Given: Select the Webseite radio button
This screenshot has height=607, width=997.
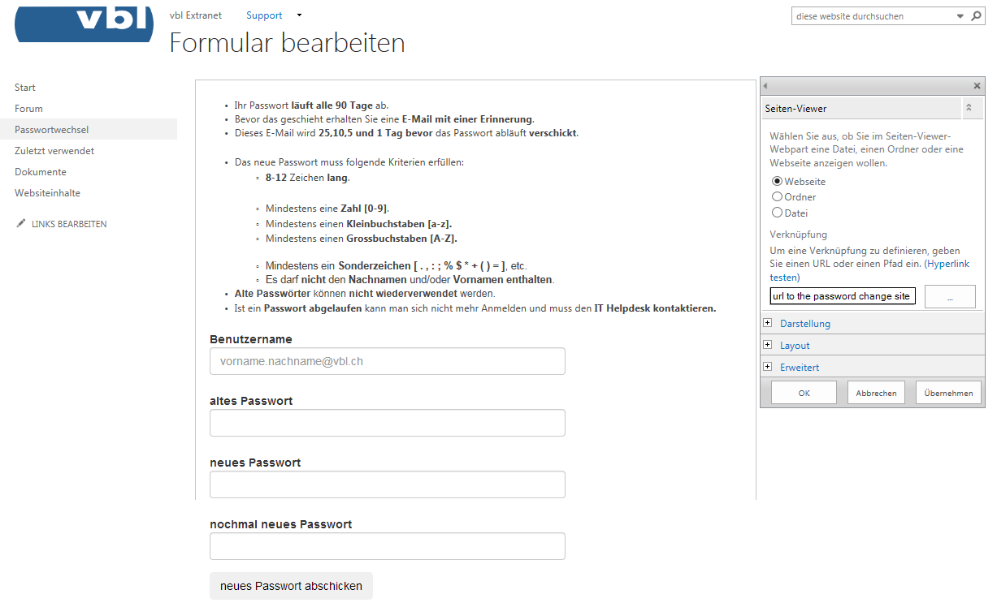Looking at the screenshot, I should pos(777,182).
